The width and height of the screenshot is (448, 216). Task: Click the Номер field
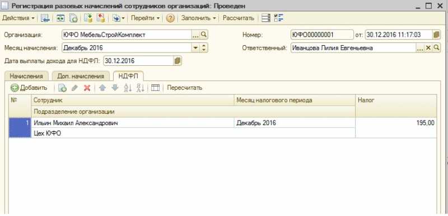(x=322, y=35)
